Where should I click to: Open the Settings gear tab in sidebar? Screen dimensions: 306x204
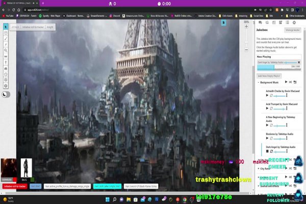click(294, 22)
